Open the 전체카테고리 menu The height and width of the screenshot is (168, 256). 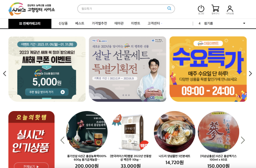[30, 24]
